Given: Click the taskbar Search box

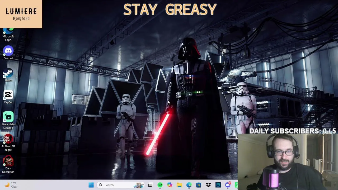Looking at the screenshot, I should (x=120, y=185).
